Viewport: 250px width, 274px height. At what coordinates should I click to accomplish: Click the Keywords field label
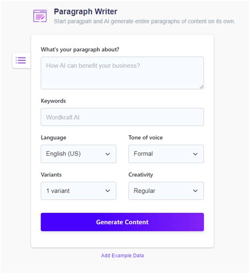53,101
